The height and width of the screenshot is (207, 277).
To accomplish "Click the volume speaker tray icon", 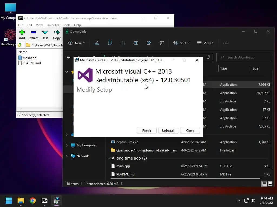I will tap(253, 201).
